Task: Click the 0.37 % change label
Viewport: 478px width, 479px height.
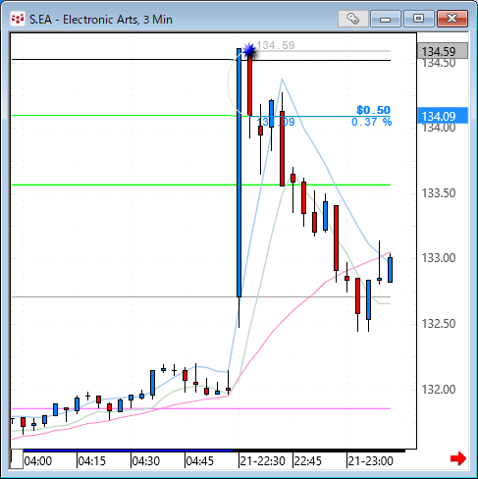Action: 371,122
